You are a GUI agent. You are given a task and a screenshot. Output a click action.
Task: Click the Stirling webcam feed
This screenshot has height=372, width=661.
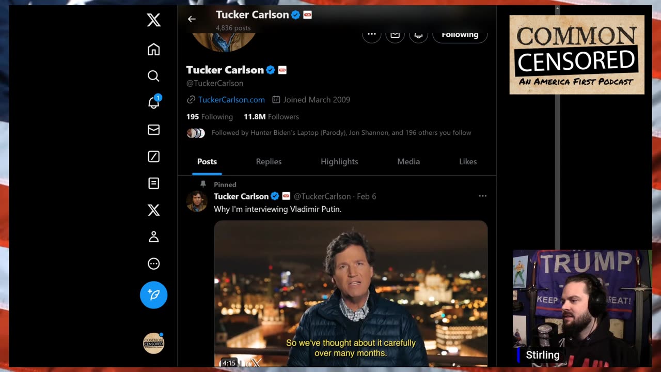pos(582,308)
